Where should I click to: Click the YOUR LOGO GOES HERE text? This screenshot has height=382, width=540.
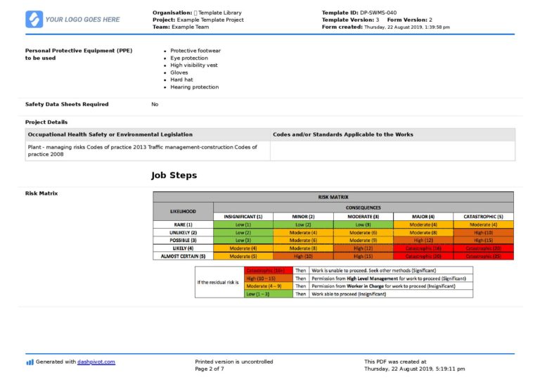83,20
